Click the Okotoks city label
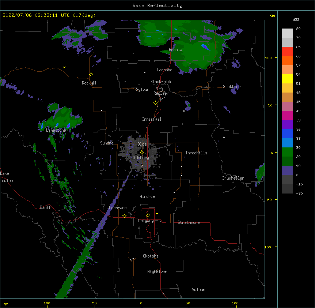The width and height of the screenshot is (315, 308). (x=151, y=256)
